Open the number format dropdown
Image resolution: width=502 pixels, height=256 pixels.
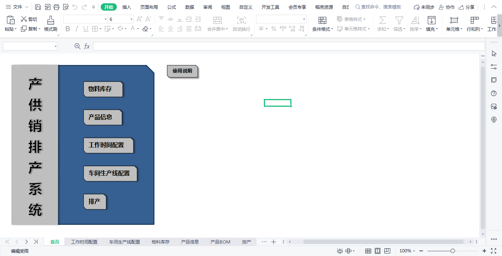pos(304,19)
